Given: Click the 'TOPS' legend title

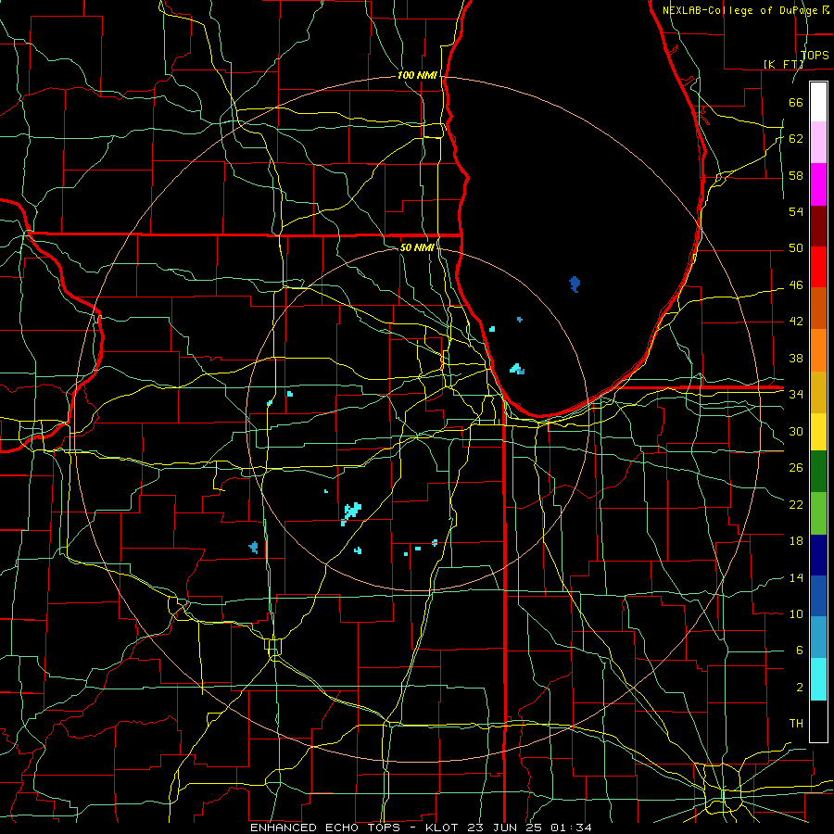Looking at the screenshot, I should (815, 56).
